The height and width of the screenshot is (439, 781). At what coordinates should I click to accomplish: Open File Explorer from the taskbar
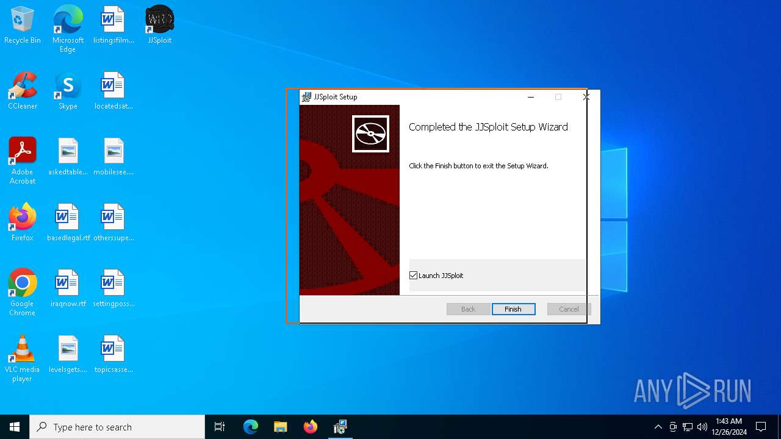pyautogui.click(x=281, y=427)
